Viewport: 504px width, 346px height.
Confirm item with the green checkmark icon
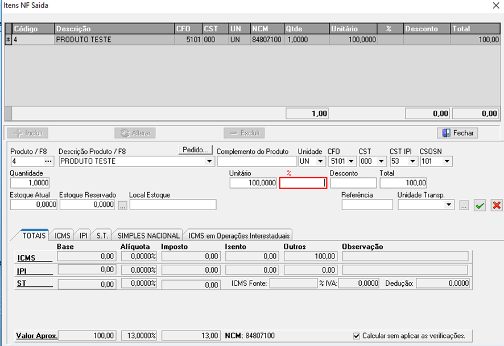(x=480, y=206)
